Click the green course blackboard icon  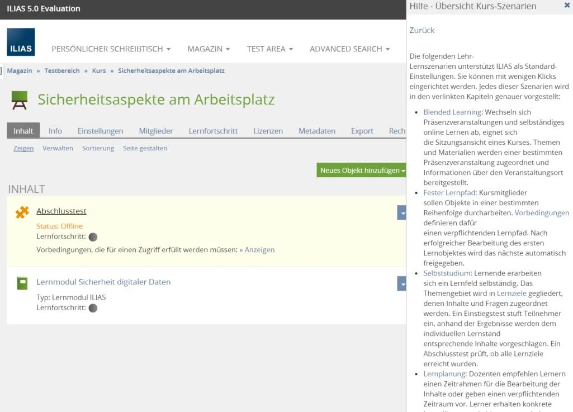pos(20,101)
